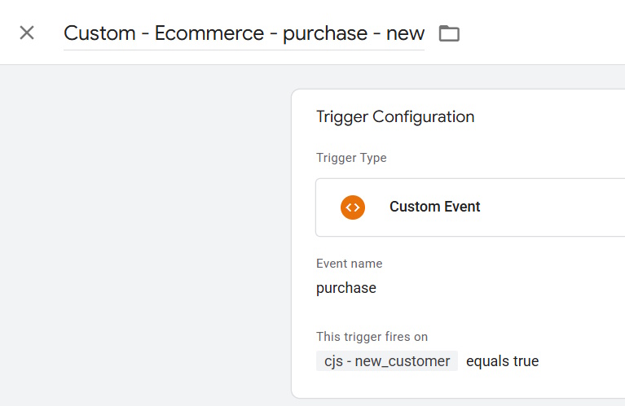Click the word new in the trigger title

(406, 33)
